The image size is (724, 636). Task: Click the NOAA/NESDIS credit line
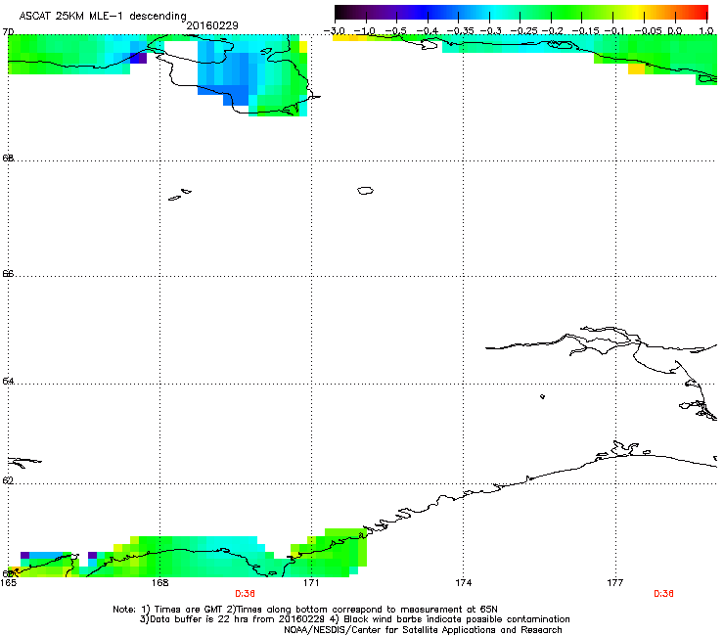423,630
